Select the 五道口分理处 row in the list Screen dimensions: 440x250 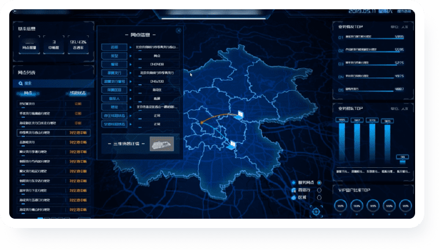(53, 200)
